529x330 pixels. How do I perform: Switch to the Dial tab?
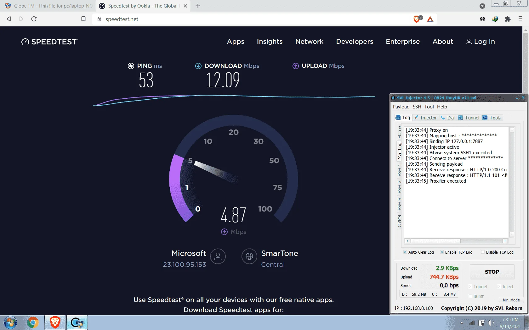point(448,118)
